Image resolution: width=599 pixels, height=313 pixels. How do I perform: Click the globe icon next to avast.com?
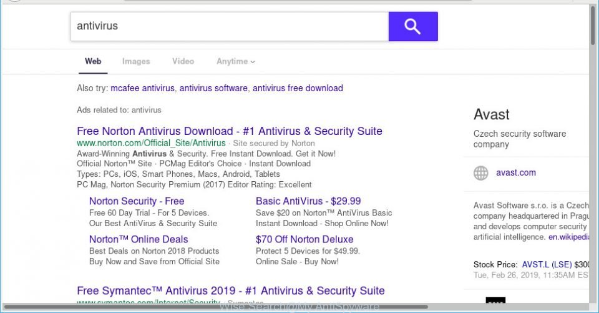481,173
